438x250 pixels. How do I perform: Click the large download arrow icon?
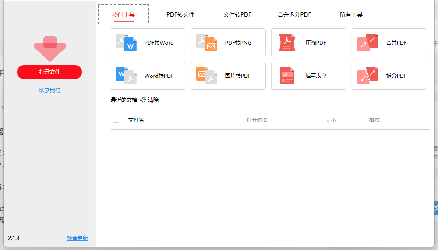pos(49,49)
